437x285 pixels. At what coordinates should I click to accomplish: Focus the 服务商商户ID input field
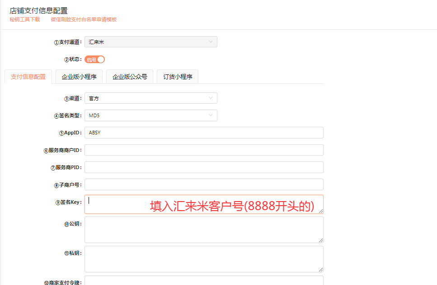(x=204, y=150)
